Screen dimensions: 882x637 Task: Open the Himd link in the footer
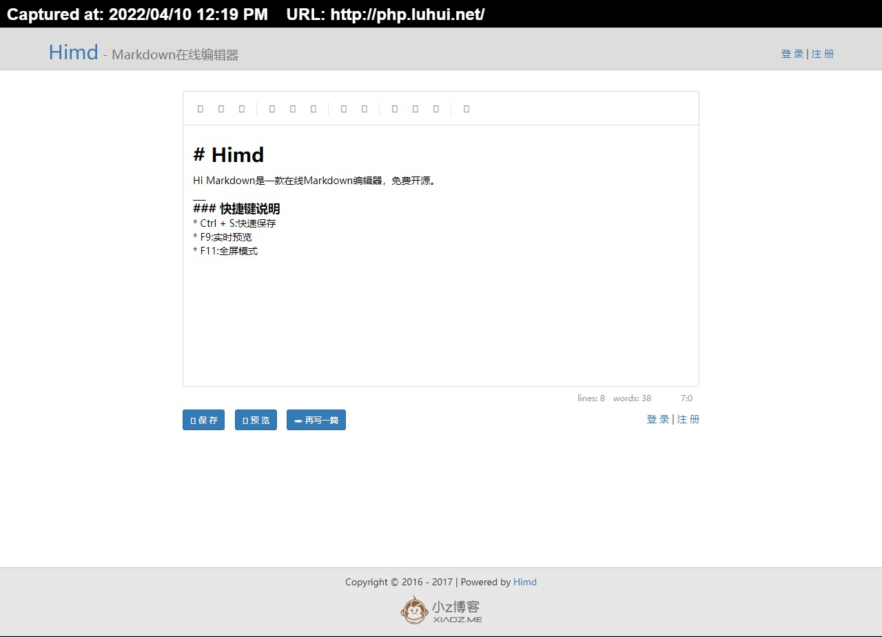(x=525, y=582)
